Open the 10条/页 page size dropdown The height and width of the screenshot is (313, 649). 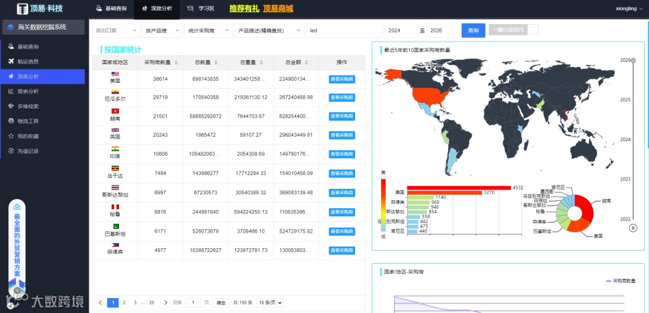pos(269,303)
